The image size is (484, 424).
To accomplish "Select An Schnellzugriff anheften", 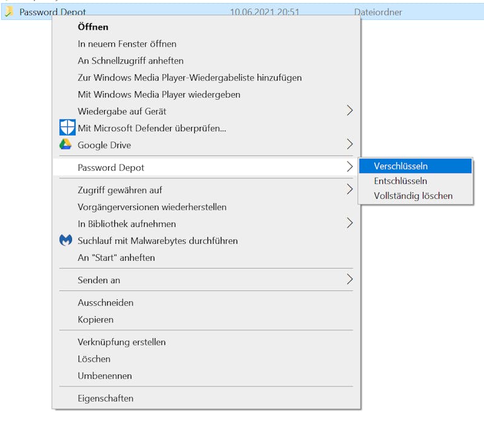I will (x=206, y=61).
